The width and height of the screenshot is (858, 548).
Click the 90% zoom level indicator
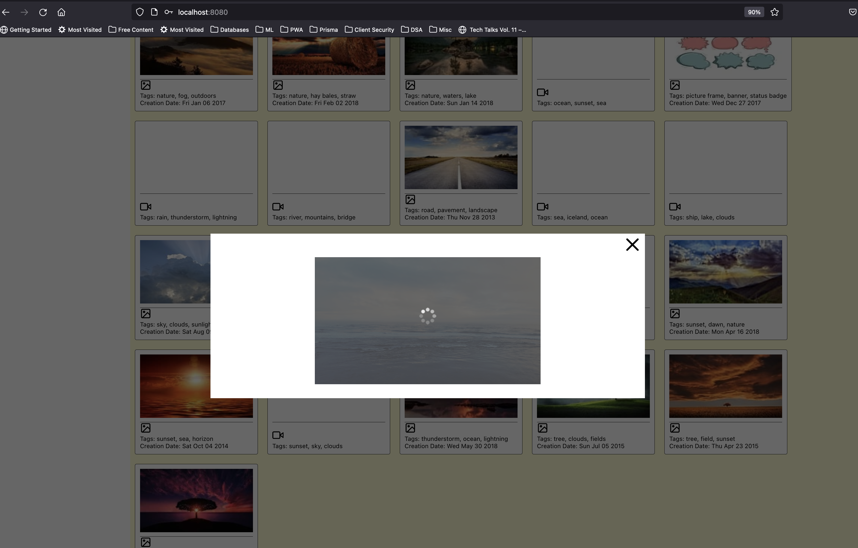754,12
